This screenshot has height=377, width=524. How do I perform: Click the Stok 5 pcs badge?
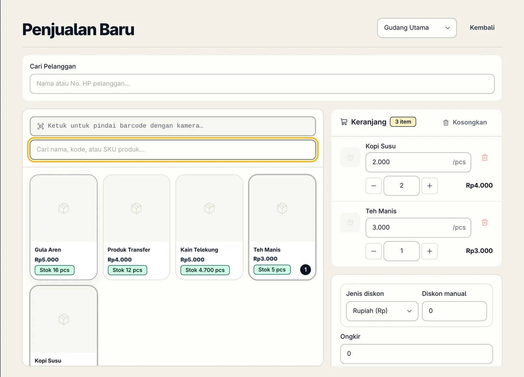pos(272,270)
